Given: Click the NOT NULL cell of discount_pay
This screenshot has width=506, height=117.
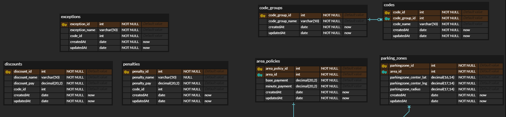Looking at the screenshot, I should (75, 83).
